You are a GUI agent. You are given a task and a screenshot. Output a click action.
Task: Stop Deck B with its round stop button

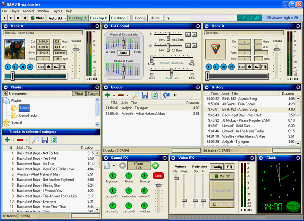pyautogui.click(x=224, y=67)
